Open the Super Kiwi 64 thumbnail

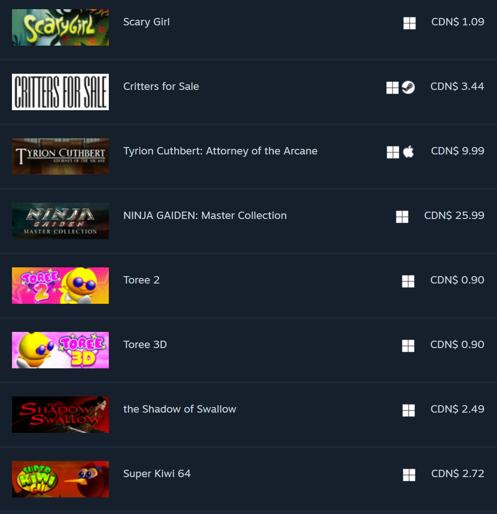(60, 479)
